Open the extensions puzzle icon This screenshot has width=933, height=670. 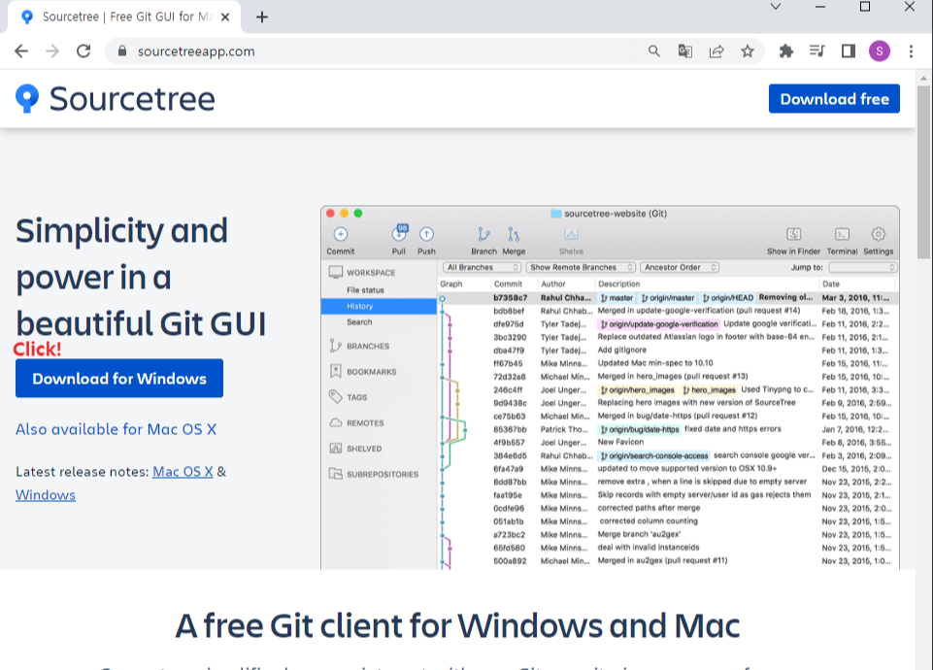[786, 51]
